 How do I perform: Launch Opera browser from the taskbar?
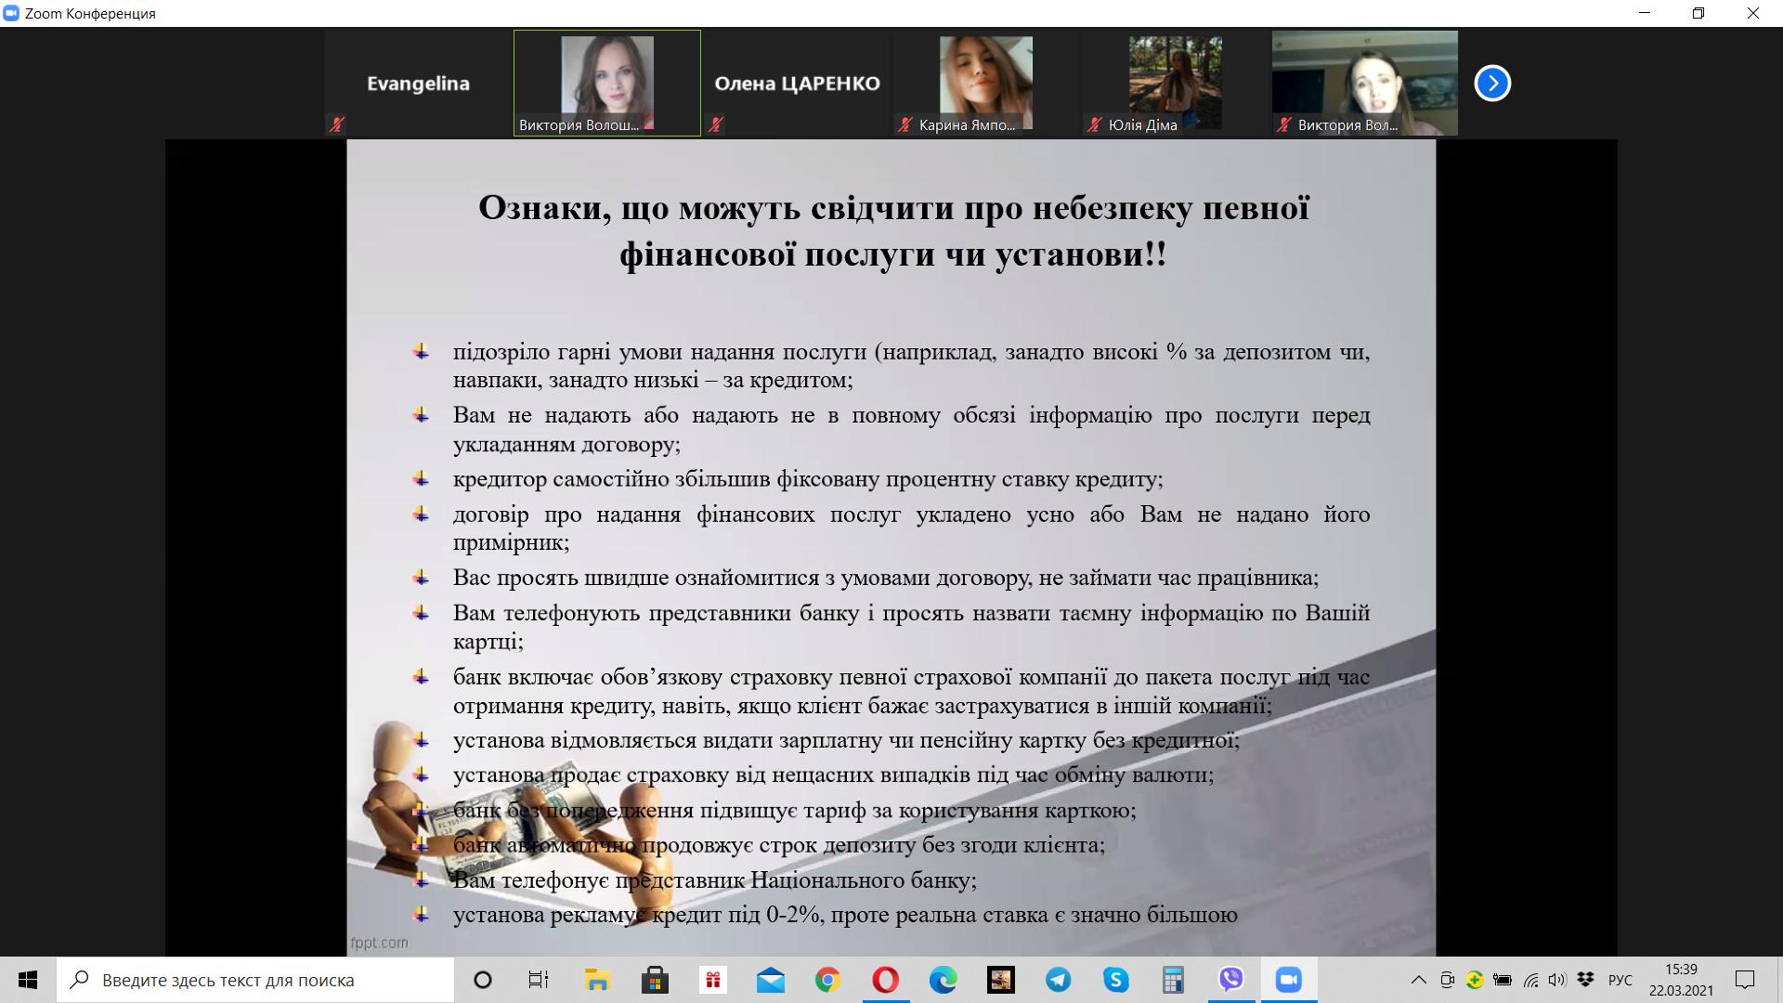[885, 980]
